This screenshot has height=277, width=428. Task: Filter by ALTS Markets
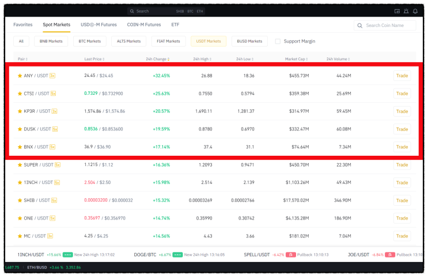[128, 41]
